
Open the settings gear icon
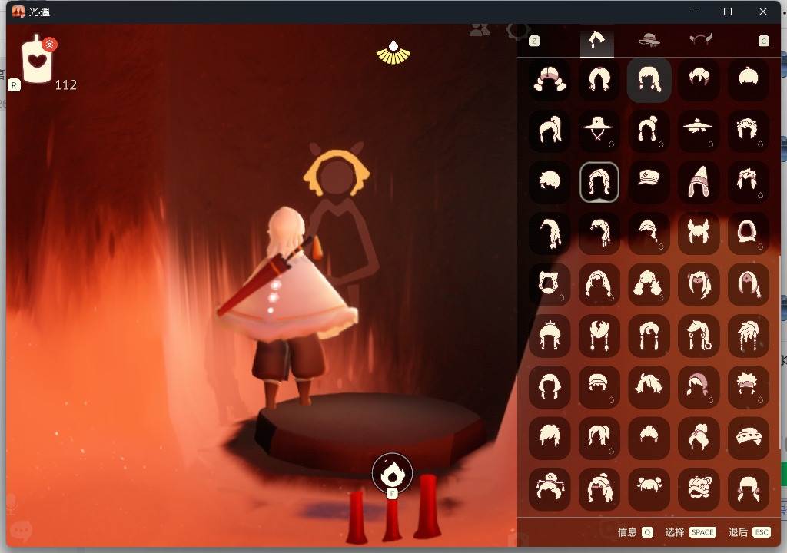tap(518, 31)
